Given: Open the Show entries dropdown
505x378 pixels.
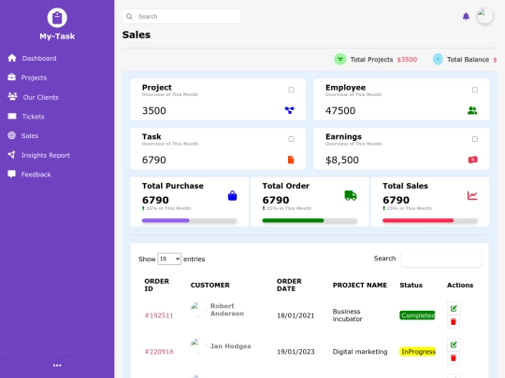Looking at the screenshot, I should [169, 259].
